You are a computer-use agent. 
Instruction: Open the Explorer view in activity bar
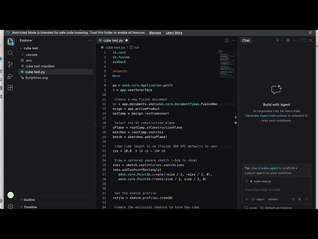[10, 42]
